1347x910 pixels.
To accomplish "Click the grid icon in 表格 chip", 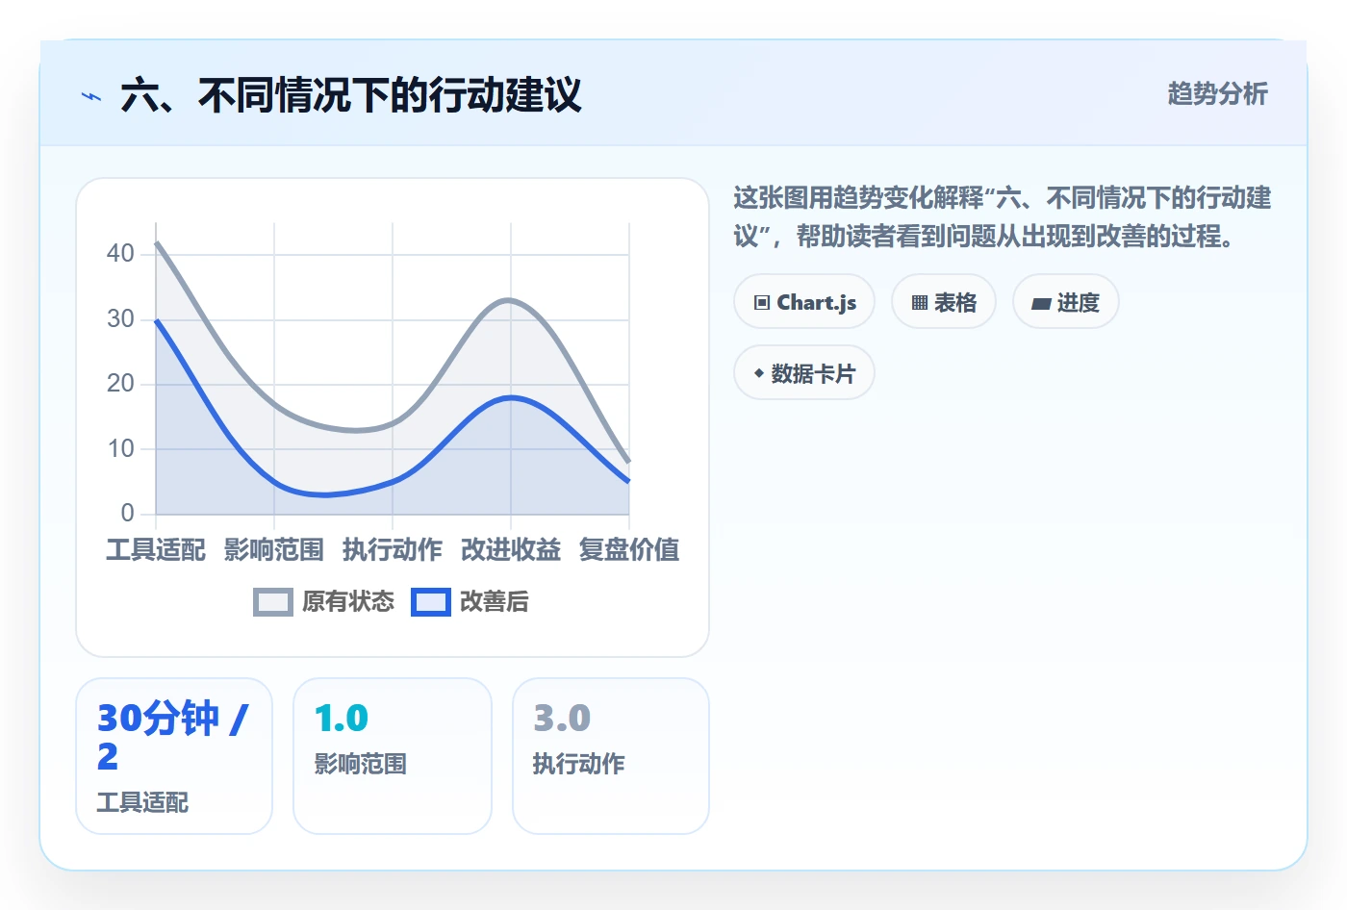I will [920, 303].
